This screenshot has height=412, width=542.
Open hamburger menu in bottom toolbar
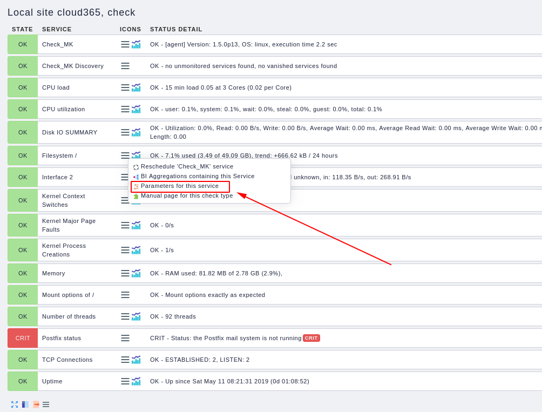click(x=46, y=404)
